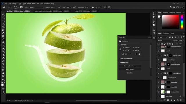Select the Color Fill 1 layer thumbnail
The height and width of the screenshot is (104, 186).
pyautogui.click(x=163, y=82)
